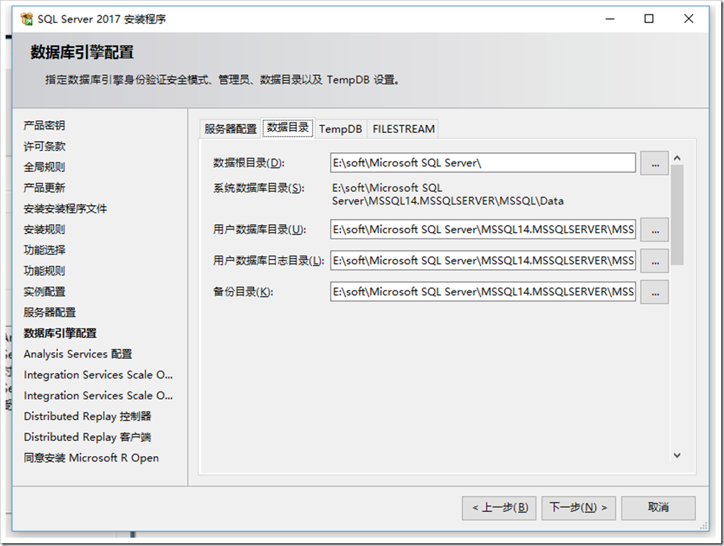Click the vertical scrollbar thumb in data panel
Image resolution: width=724 pixels, height=546 pixels.
677,215
